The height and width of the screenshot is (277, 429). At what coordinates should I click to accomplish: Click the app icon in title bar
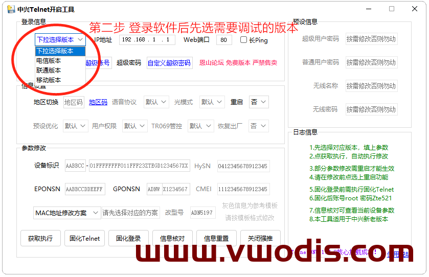coord(11,9)
